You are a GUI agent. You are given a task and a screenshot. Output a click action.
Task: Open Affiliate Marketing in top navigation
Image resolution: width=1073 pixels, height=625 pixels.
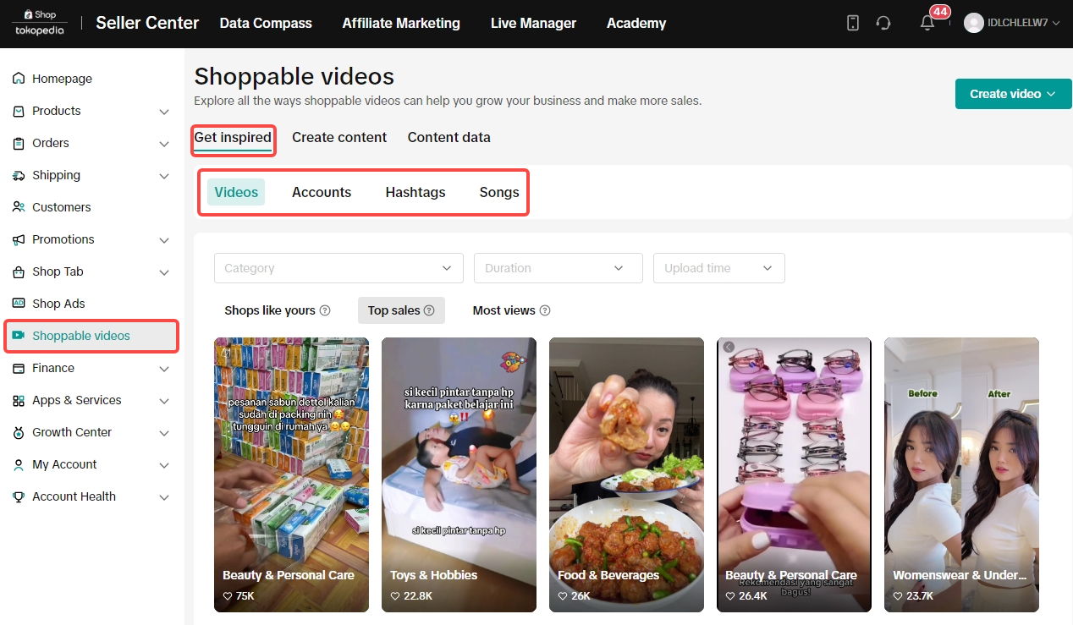[401, 24]
